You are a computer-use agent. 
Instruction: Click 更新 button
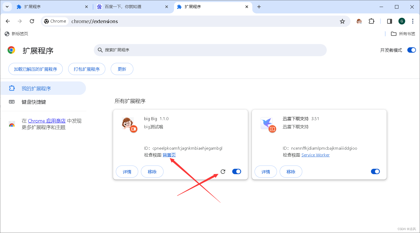[x=122, y=69]
